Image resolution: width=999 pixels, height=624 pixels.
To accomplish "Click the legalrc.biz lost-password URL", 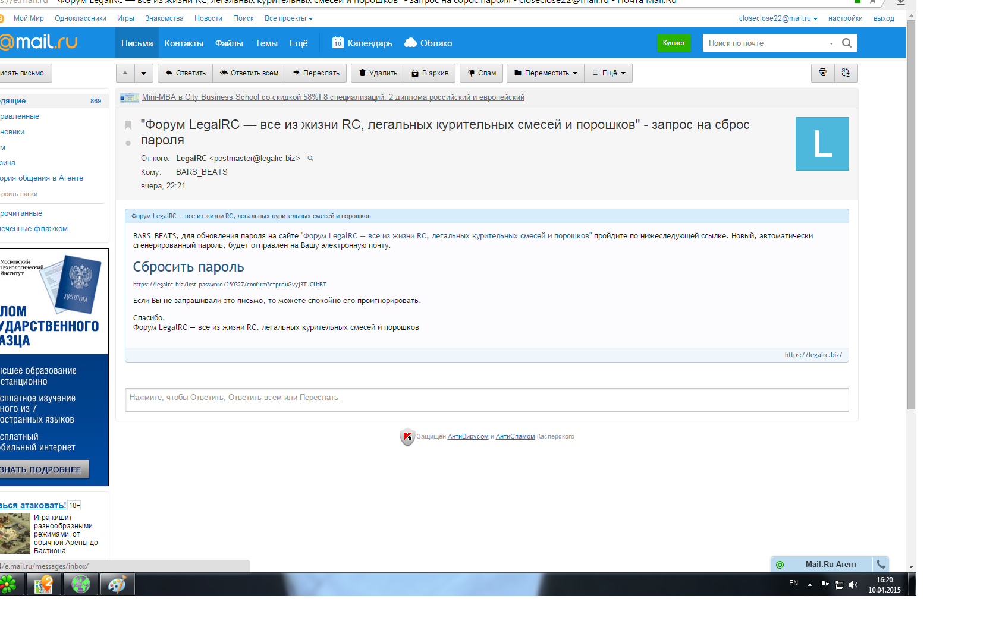I will 230,285.
